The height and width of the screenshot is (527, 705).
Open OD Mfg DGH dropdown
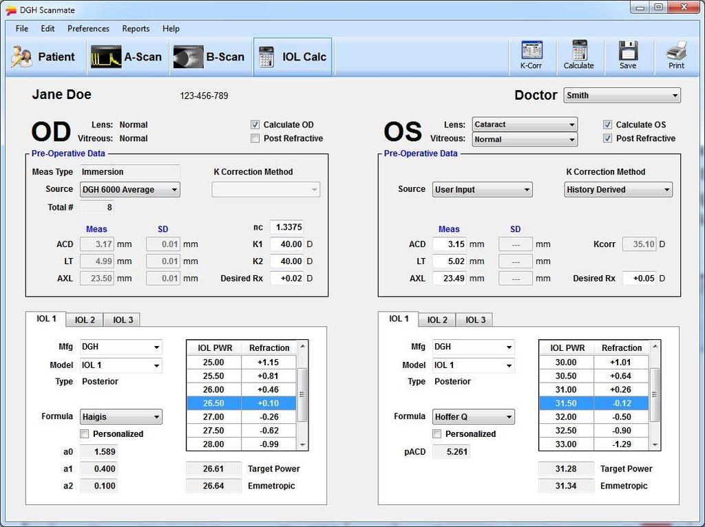[x=121, y=347]
